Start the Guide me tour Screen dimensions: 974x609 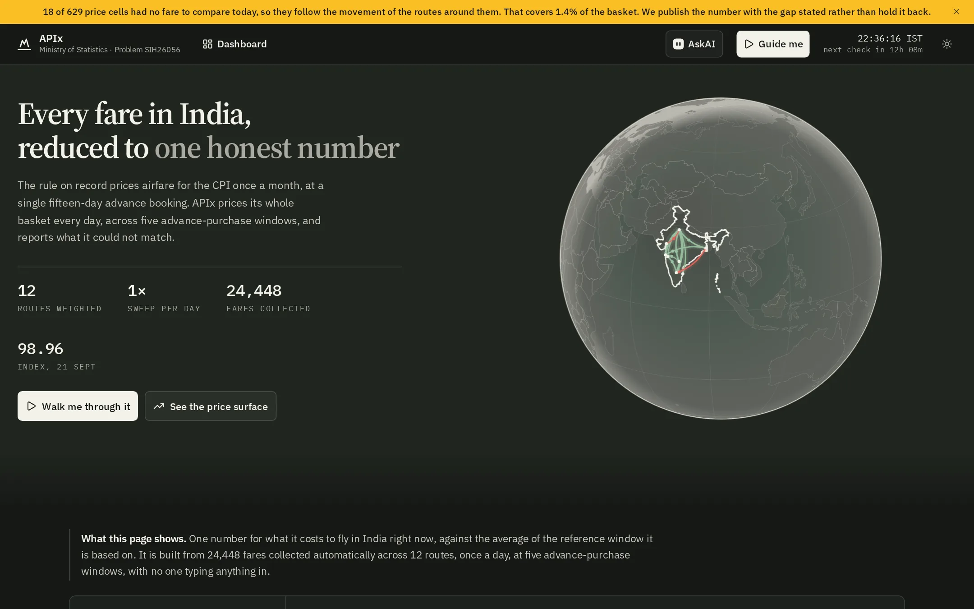[x=773, y=44]
